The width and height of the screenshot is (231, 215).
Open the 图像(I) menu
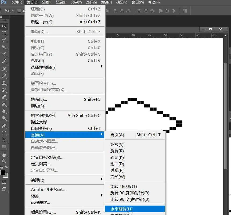[46, 2]
